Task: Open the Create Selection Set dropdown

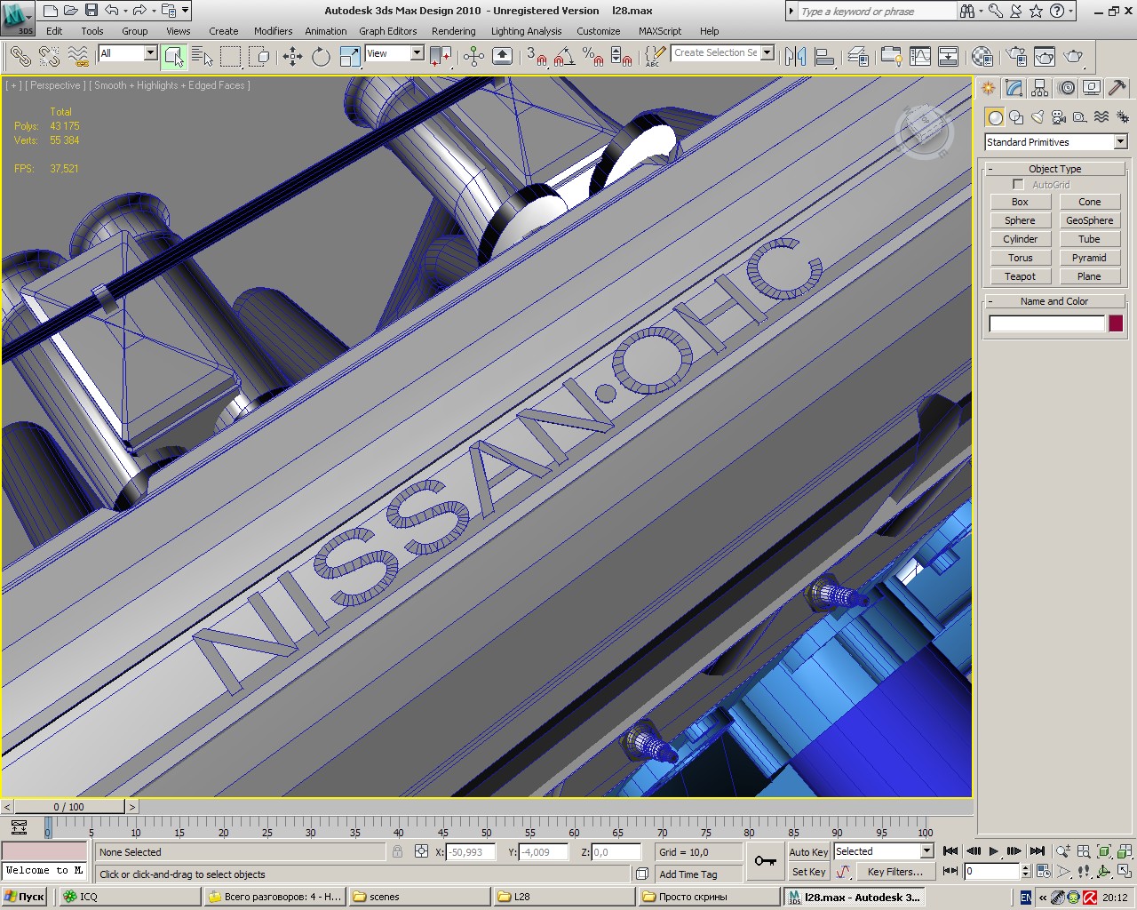Action: [722, 53]
